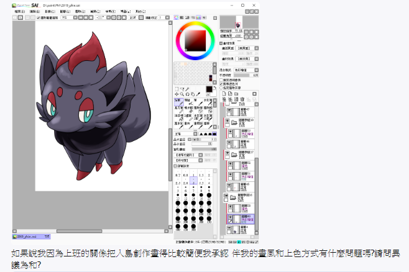Create a new linework layer
The width and height of the screenshot is (409, 272).
[x=230, y=94]
